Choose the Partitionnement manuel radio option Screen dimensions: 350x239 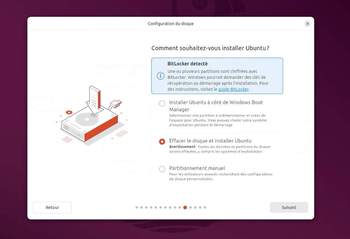pyautogui.click(x=162, y=169)
